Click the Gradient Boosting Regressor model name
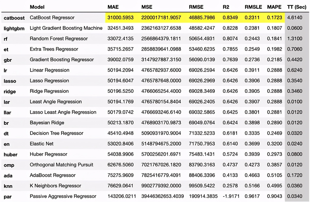 pyautogui.click(x=62, y=60)
